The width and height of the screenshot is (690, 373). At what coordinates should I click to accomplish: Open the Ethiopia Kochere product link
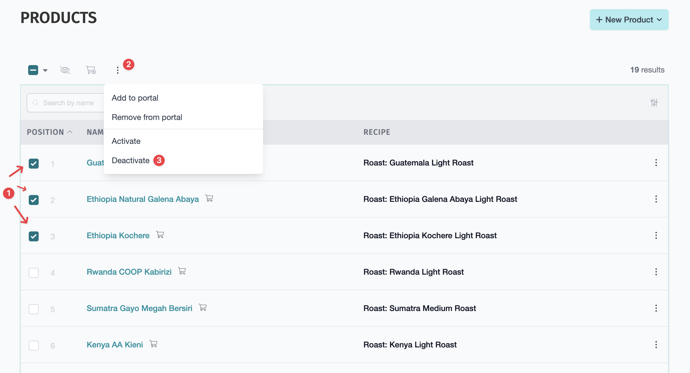(118, 235)
